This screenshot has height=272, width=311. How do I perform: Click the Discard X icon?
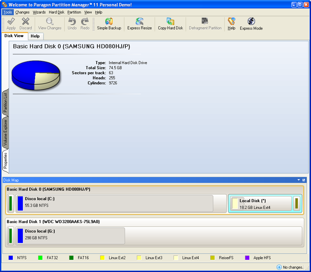(26, 21)
